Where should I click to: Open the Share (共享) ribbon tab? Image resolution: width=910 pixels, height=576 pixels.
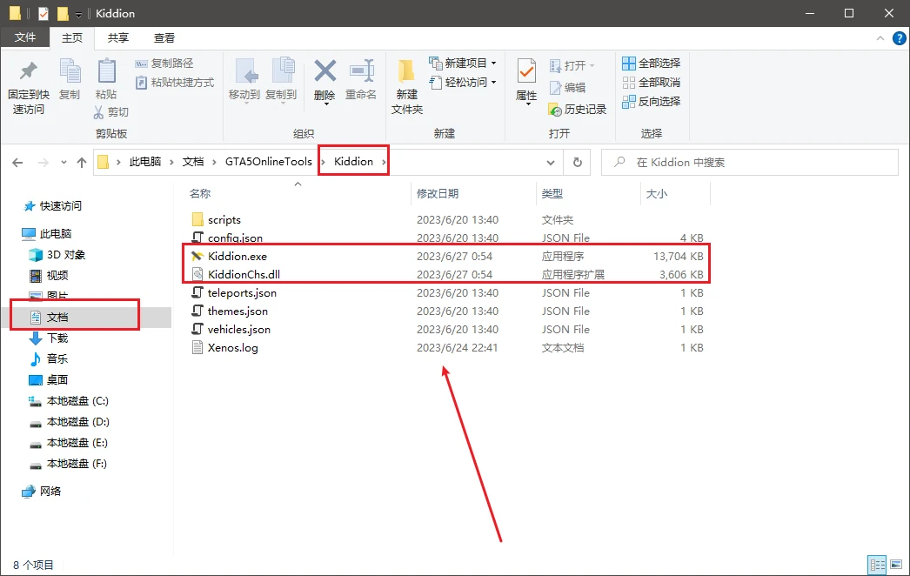118,38
